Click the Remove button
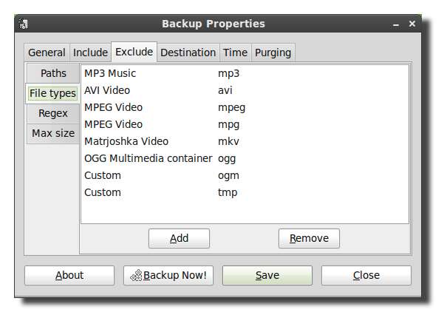444x318 pixels. pos(309,238)
